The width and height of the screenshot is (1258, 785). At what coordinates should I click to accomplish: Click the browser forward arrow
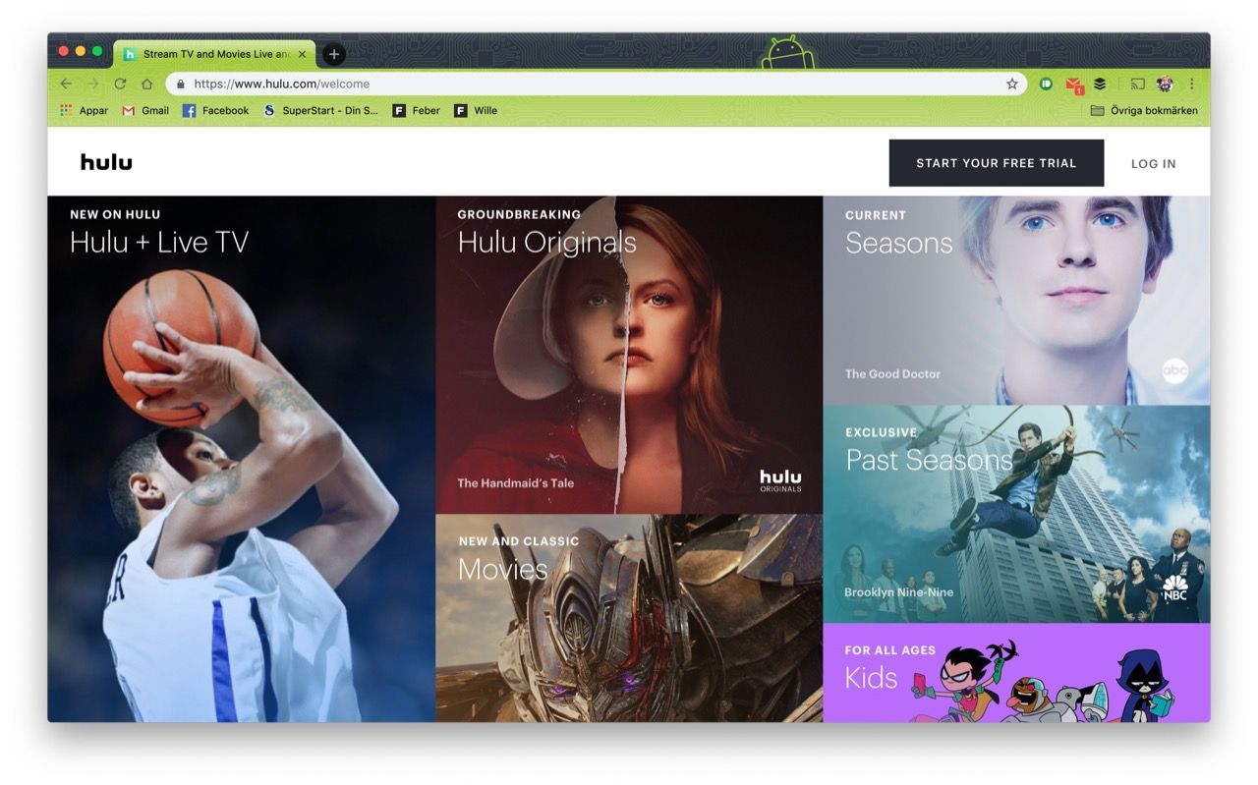[93, 84]
